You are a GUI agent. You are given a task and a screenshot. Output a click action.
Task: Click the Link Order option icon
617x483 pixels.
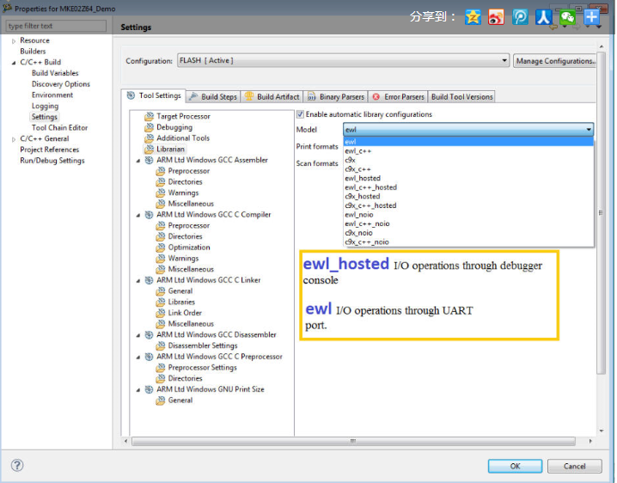pyautogui.click(x=161, y=313)
